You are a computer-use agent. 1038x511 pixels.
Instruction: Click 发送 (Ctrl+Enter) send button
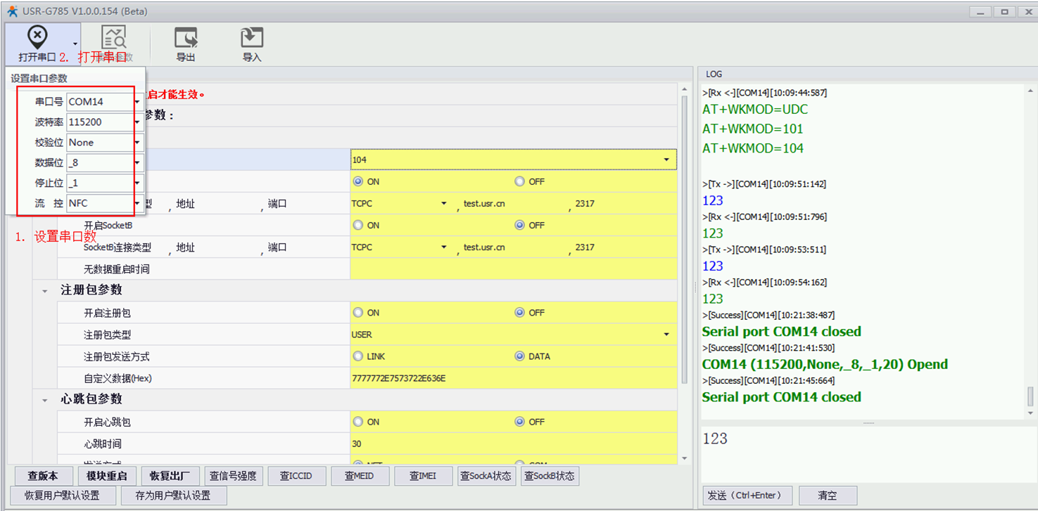pyautogui.click(x=747, y=496)
